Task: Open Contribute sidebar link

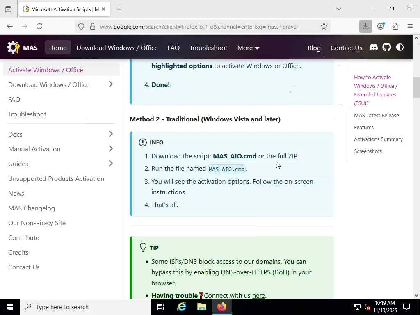Action: (x=23, y=237)
